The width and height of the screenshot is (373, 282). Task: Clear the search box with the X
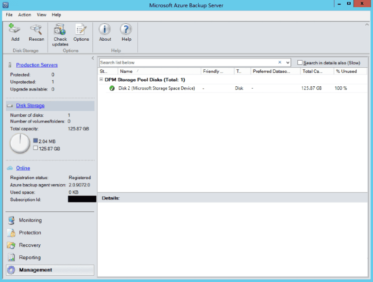tap(280, 62)
